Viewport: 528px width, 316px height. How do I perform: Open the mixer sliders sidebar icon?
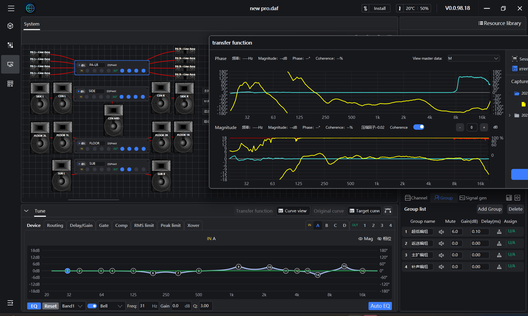[10, 45]
